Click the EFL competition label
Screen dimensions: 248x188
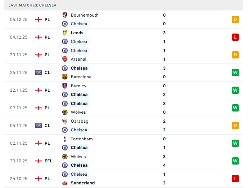click(48, 161)
